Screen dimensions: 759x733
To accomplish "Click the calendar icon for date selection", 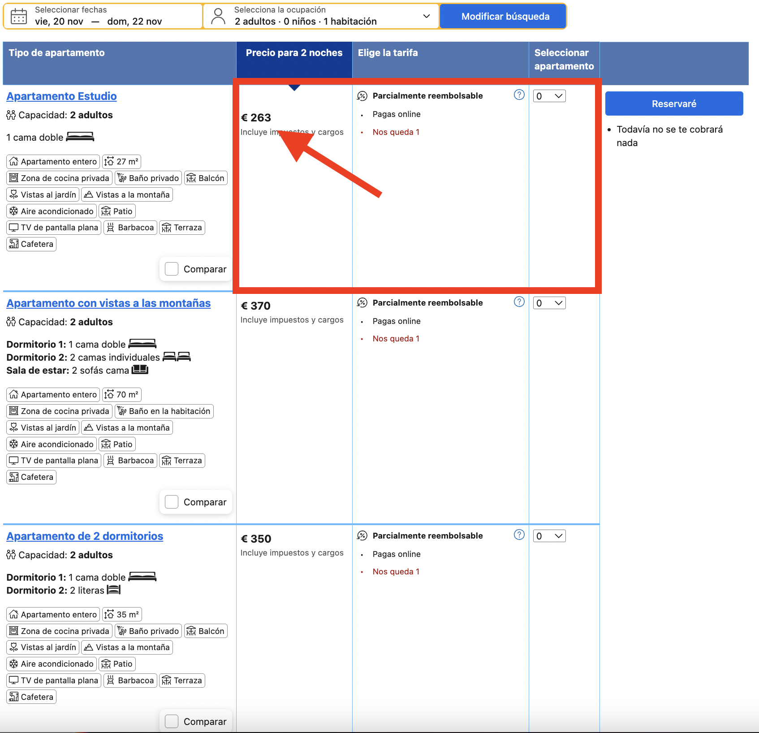I will (x=19, y=16).
